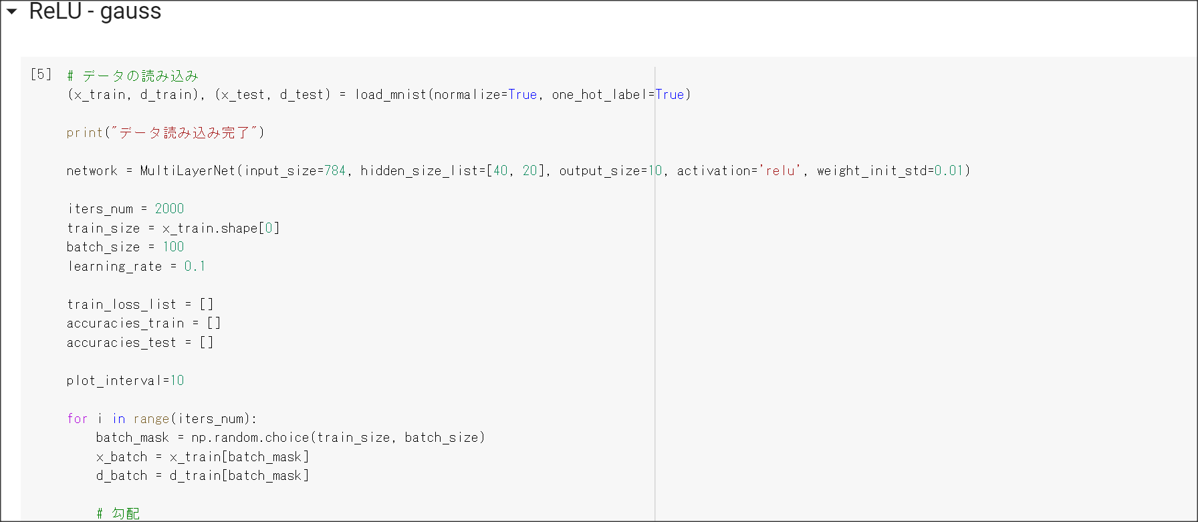Click the ReLU - gauss section heading

(x=95, y=11)
